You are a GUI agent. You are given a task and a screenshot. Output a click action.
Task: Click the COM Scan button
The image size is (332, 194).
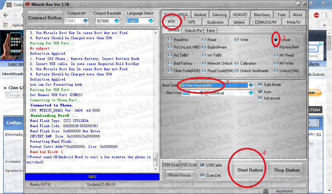click(x=171, y=165)
